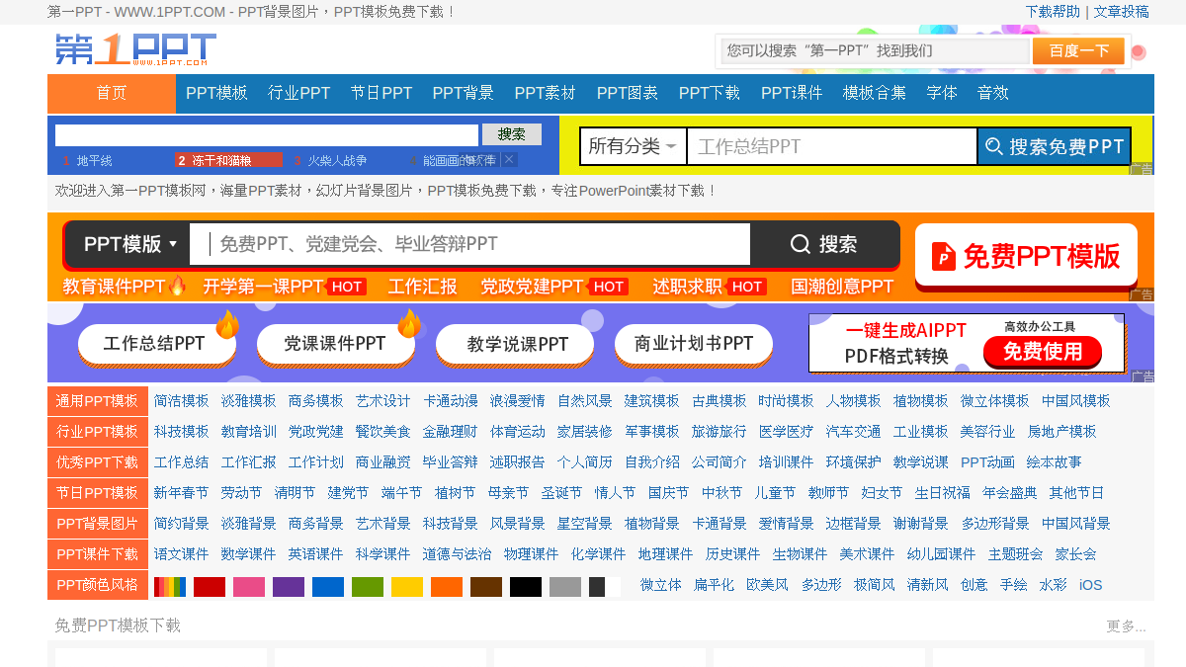Pick the green color swatch
This screenshot has width=1186, height=667.
click(368, 587)
